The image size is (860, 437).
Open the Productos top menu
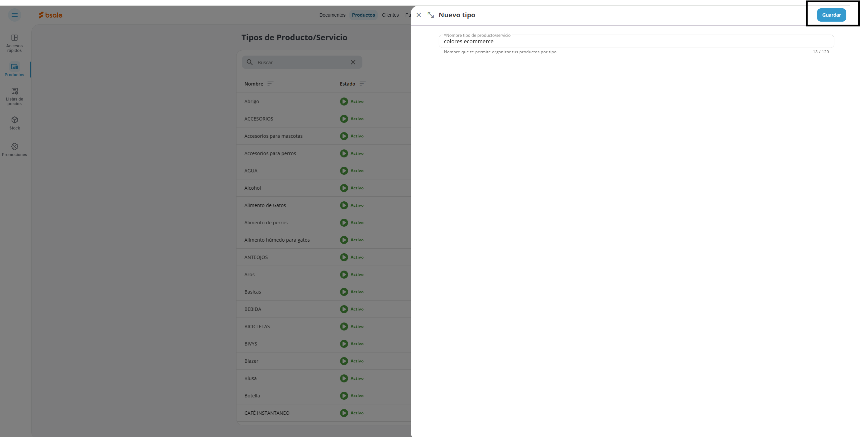point(363,15)
